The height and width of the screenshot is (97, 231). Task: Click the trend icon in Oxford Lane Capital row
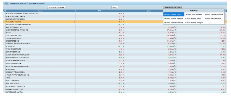(175, 92)
